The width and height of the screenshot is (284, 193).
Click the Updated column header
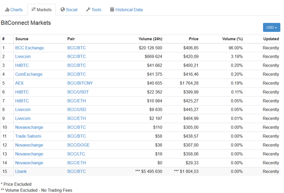click(x=271, y=39)
